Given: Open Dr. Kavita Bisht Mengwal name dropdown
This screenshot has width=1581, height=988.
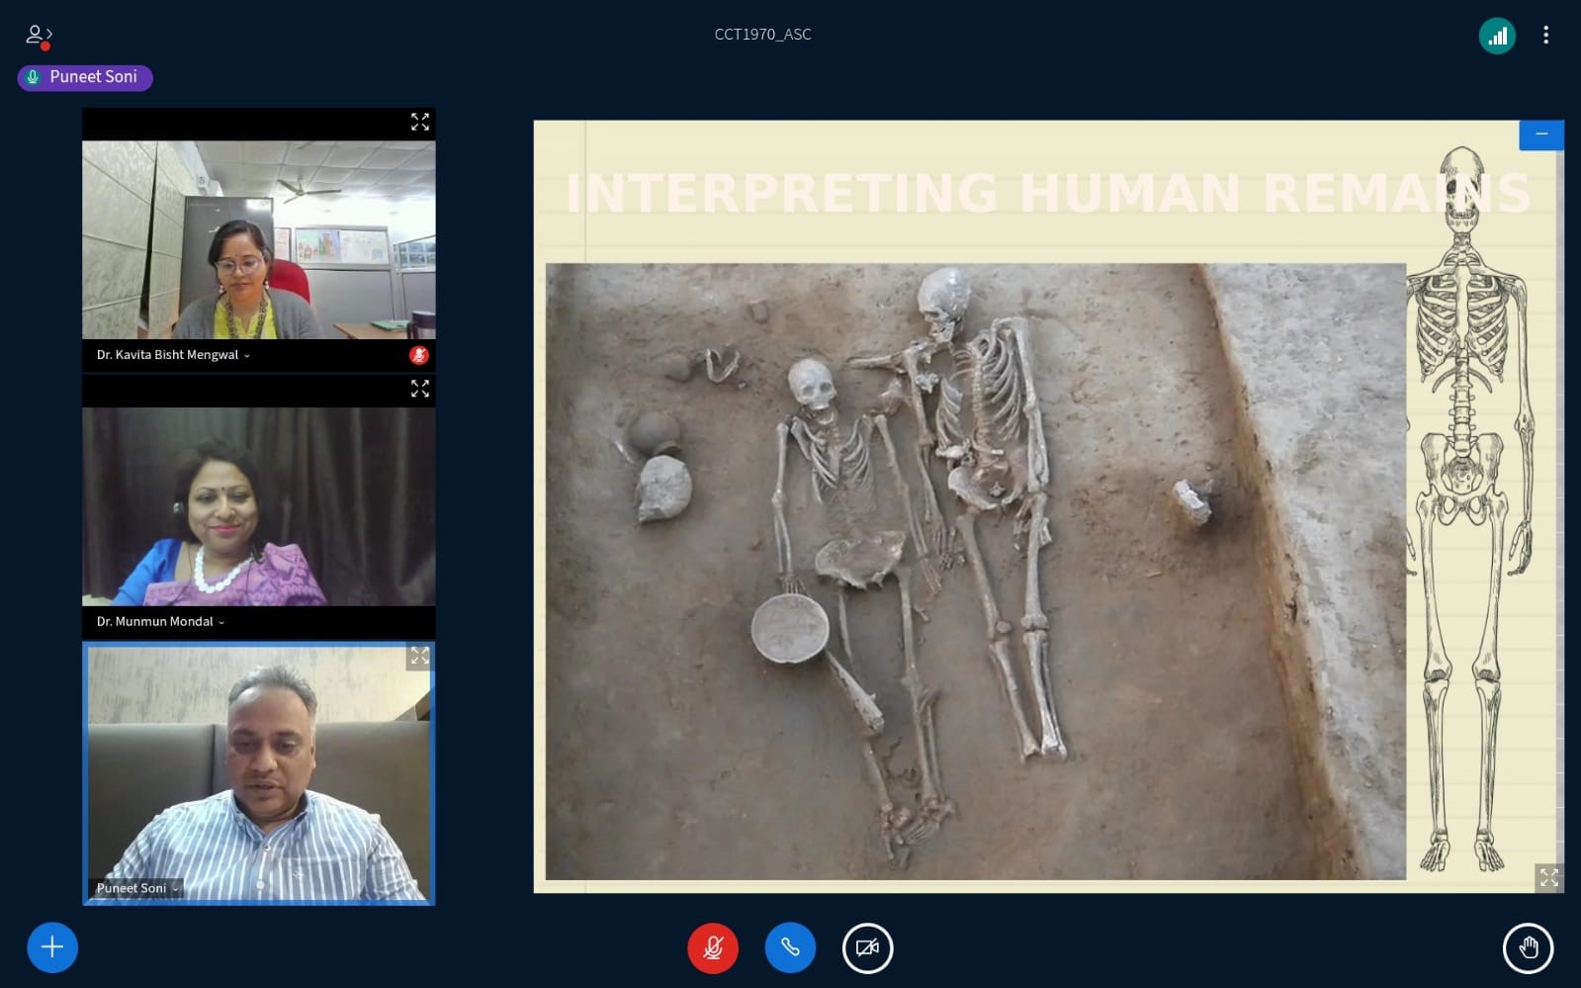Looking at the screenshot, I should tap(173, 355).
